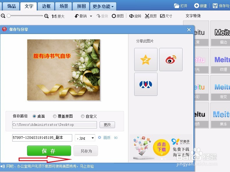
Task: Switch to the 饰品 tab
Action: (x=12, y=6)
